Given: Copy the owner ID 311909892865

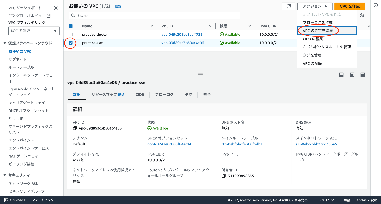Looking at the screenshot, I should point(224,176).
